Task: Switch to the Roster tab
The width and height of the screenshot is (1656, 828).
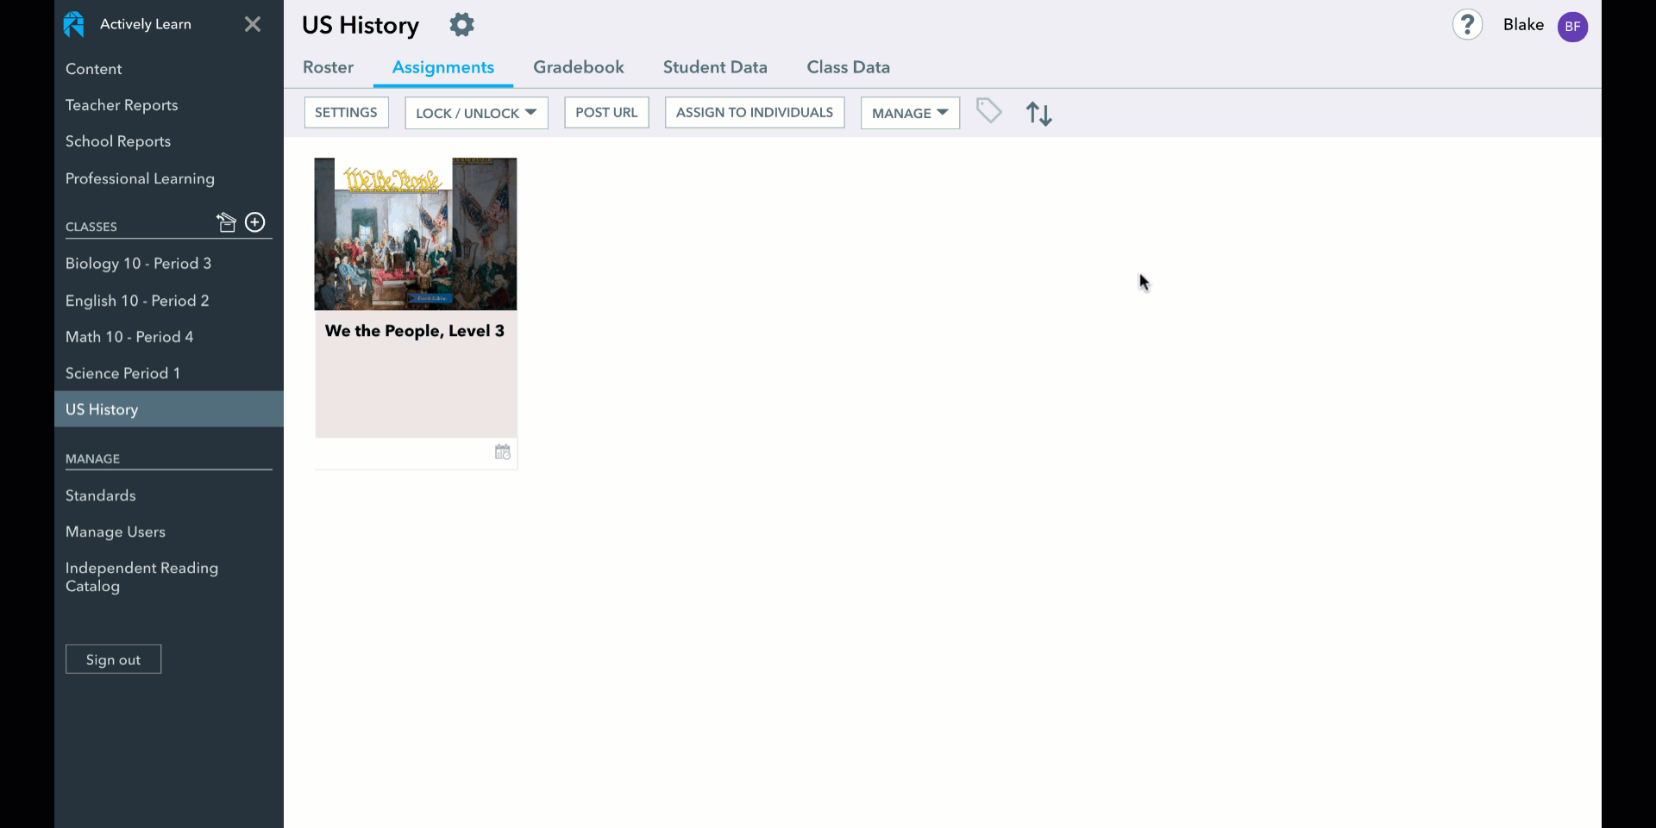Action: (328, 67)
